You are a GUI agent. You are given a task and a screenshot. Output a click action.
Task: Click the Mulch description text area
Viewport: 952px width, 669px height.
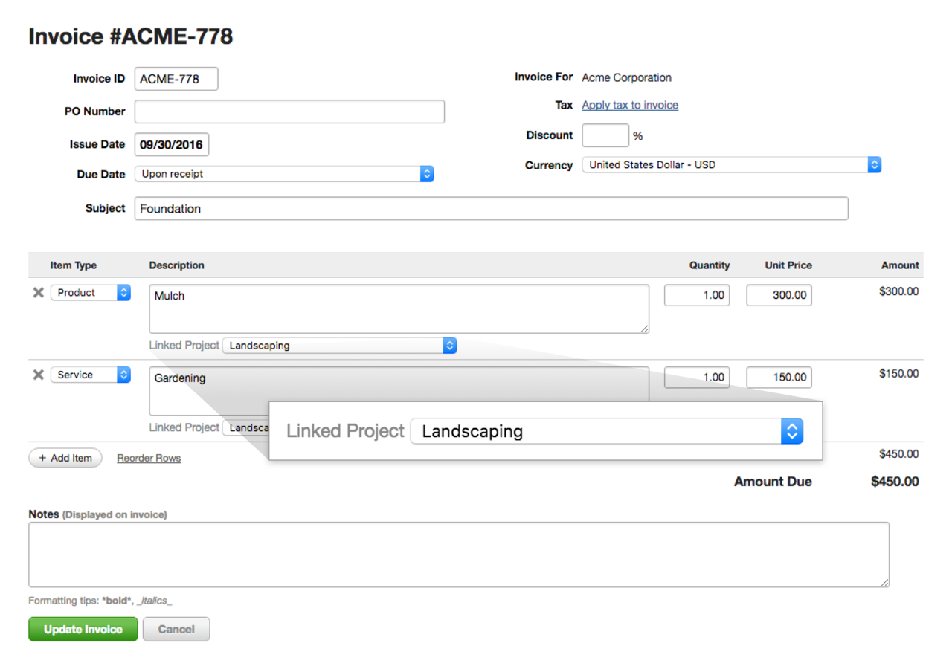(399, 308)
